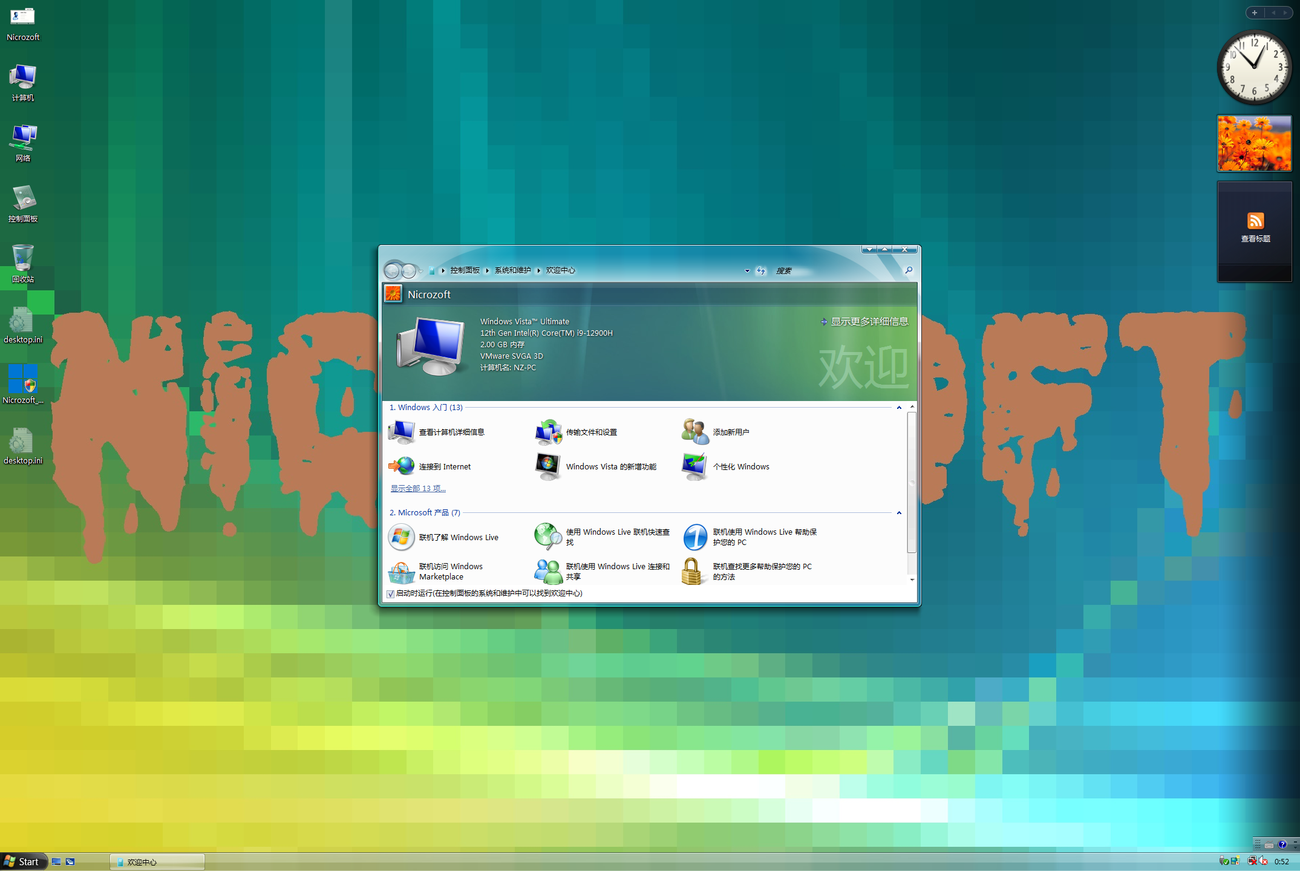Screen dimensions: 1300x871
Task: Click the welcome center vertical scrollbar
Action: click(x=912, y=481)
